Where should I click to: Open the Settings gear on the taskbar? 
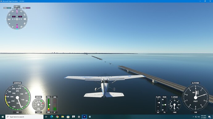(79, 117)
